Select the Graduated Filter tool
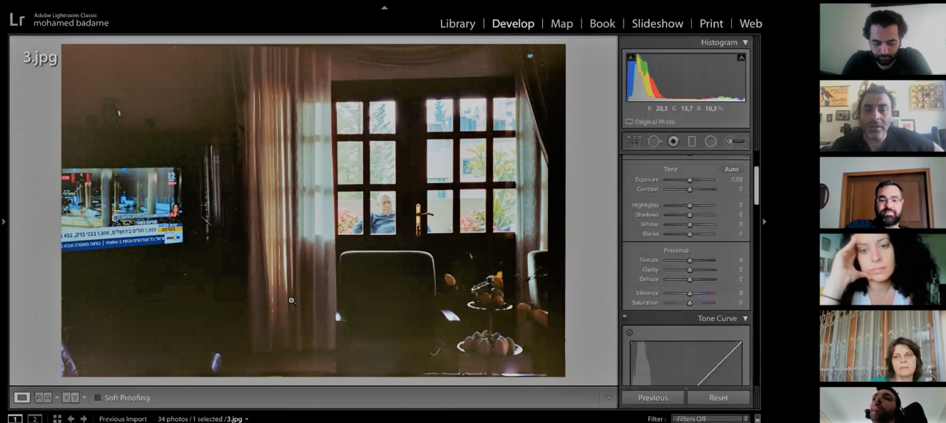Screen dimensions: 946x423 pyautogui.click(x=692, y=141)
